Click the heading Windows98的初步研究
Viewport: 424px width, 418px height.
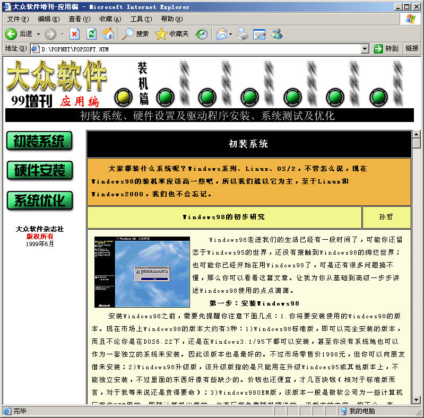pyautogui.click(x=223, y=217)
